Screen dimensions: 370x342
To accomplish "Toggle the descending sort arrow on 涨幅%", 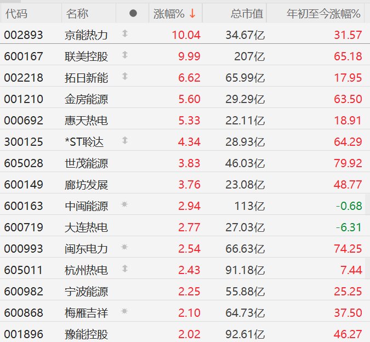I will [x=192, y=13].
